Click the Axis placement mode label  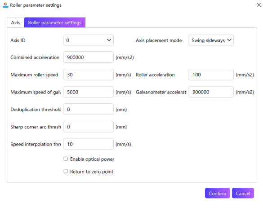point(159,40)
